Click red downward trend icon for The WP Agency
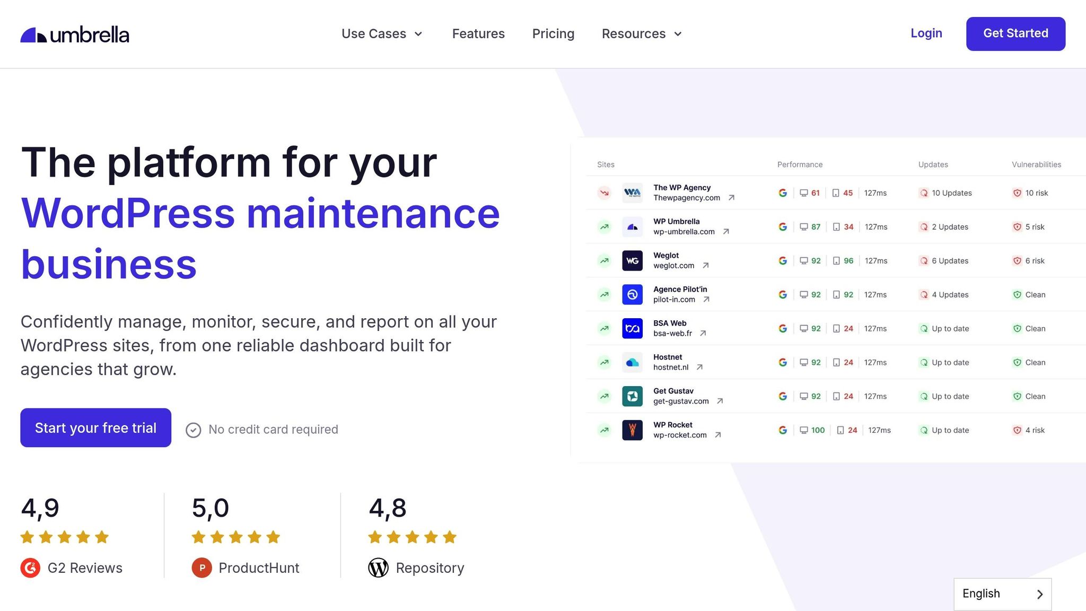The width and height of the screenshot is (1086, 611). 604,193
